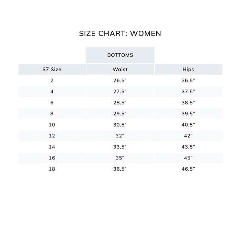Click the 30.5" waist value
This screenshot has width=239, height=240.
[120, 125]
